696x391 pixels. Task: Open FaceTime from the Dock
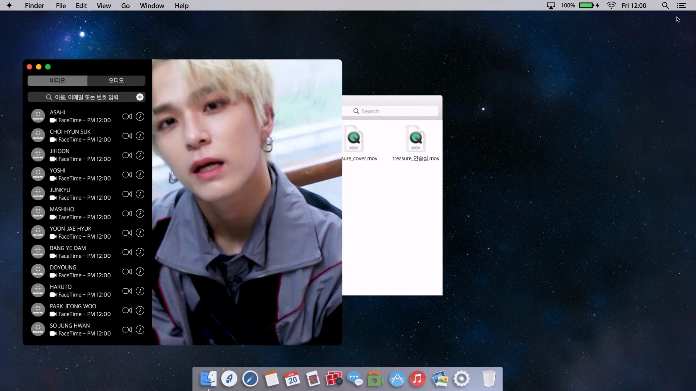pos(376,379)
